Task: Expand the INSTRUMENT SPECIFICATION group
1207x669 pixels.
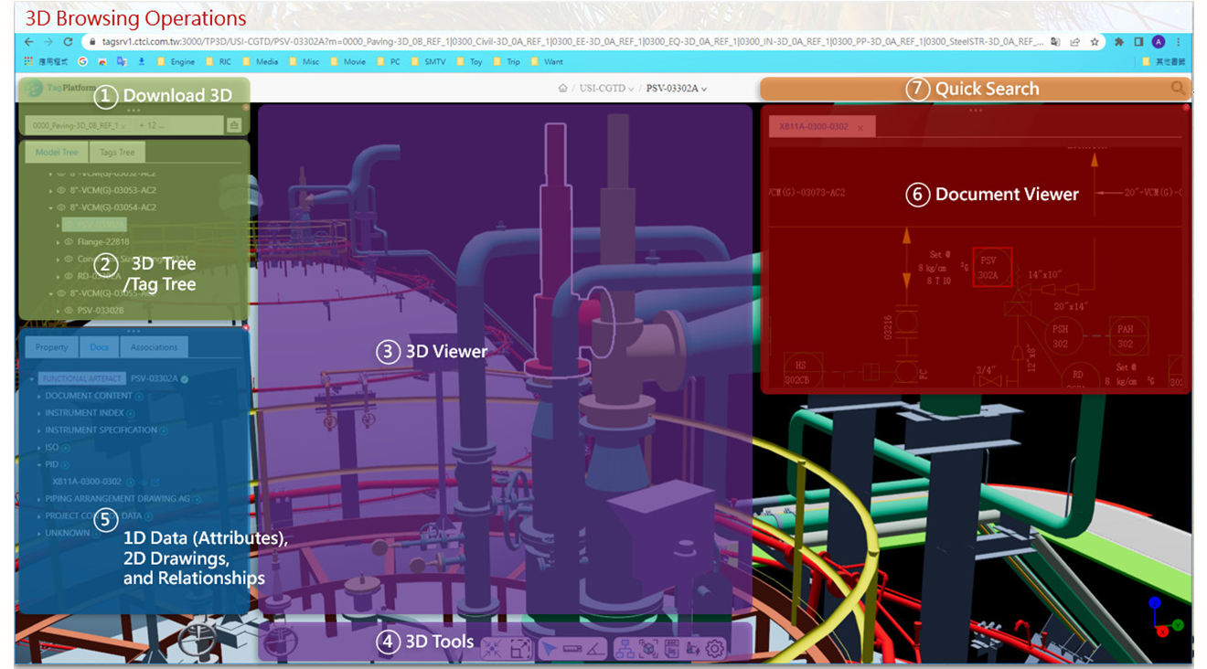Action: pos(39,430)
